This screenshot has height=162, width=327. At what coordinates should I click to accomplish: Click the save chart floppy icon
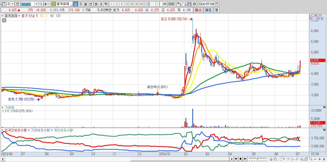click(x=189, y=4)
